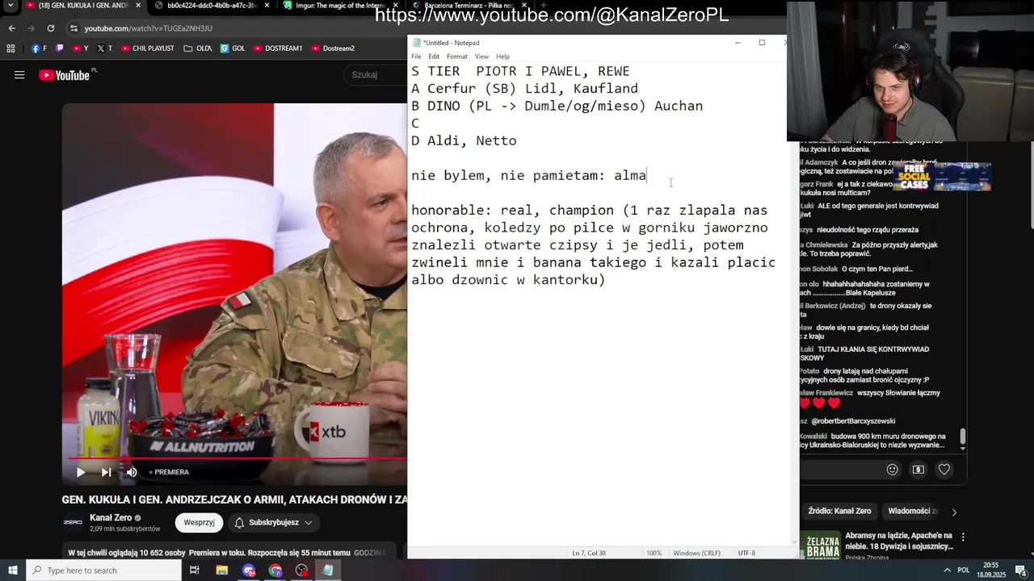Open File Explorer from taskbar
1034x581 pixels.
coord(222,571)
